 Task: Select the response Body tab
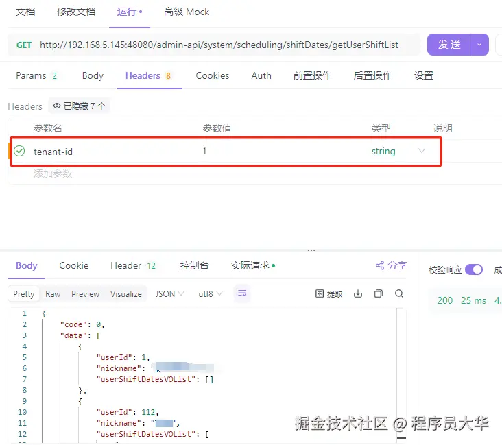coord(27,266)
